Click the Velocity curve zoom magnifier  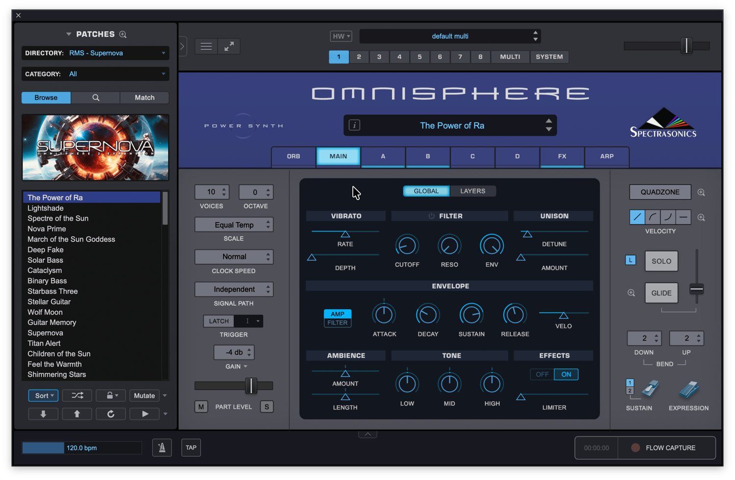point(701,217)
